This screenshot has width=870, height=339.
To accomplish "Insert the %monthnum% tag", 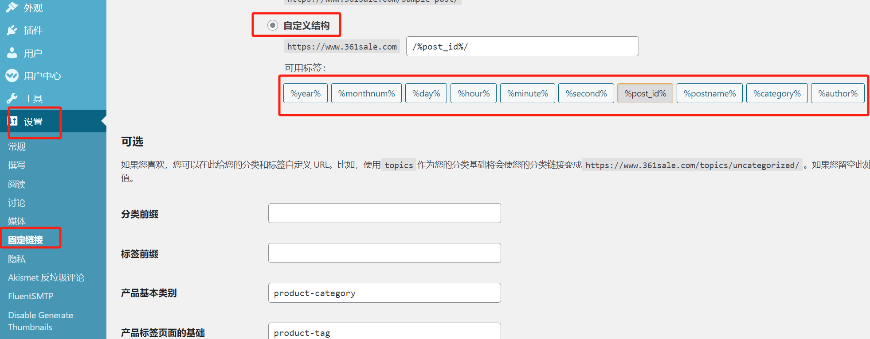I will click(x=366, y=93).
